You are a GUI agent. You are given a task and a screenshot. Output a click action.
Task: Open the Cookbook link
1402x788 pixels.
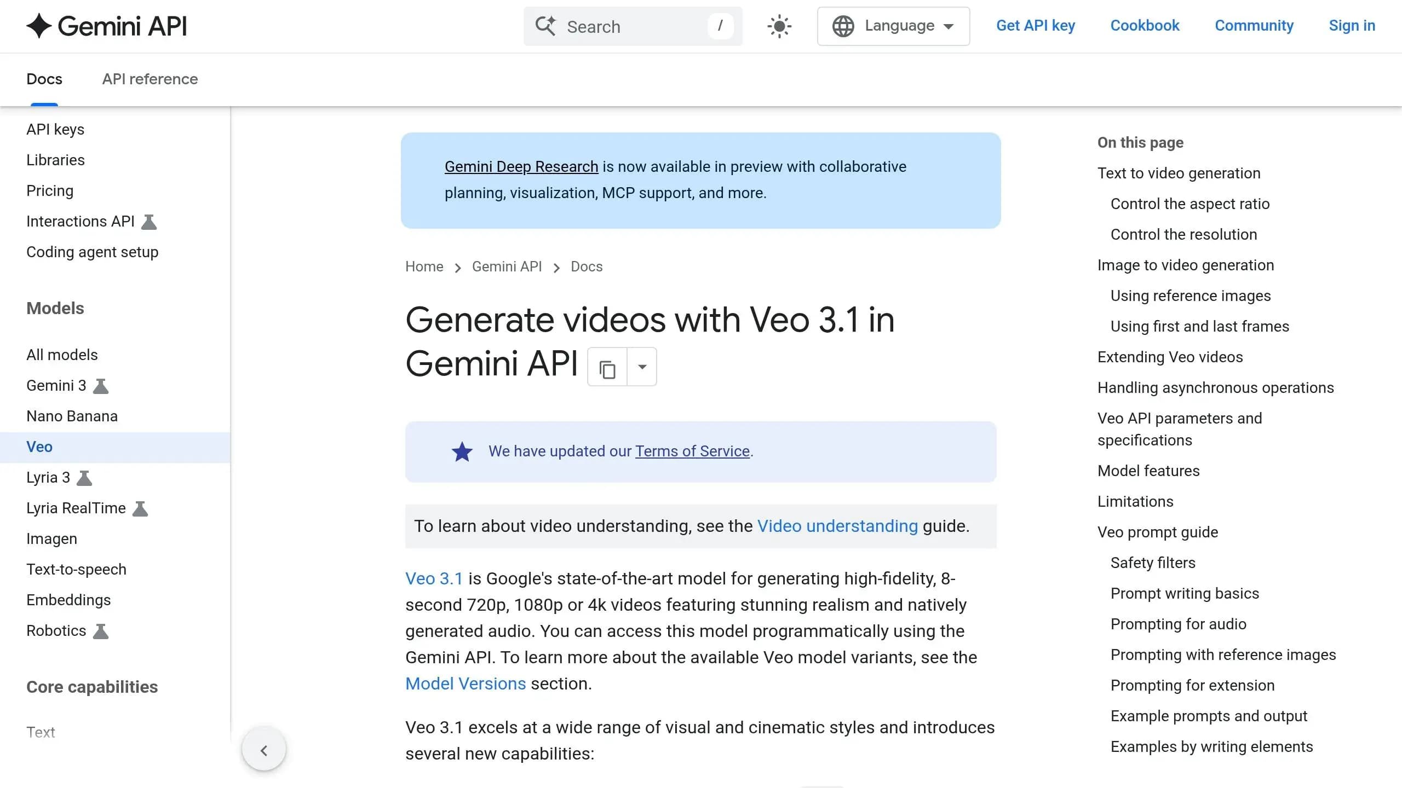click(1145, 26)
